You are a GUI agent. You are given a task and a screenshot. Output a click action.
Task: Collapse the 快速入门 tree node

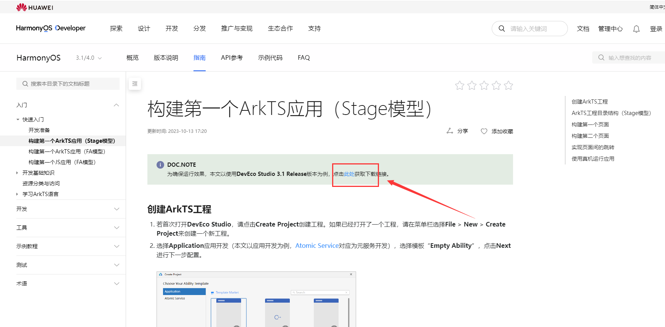coord(18,120)
